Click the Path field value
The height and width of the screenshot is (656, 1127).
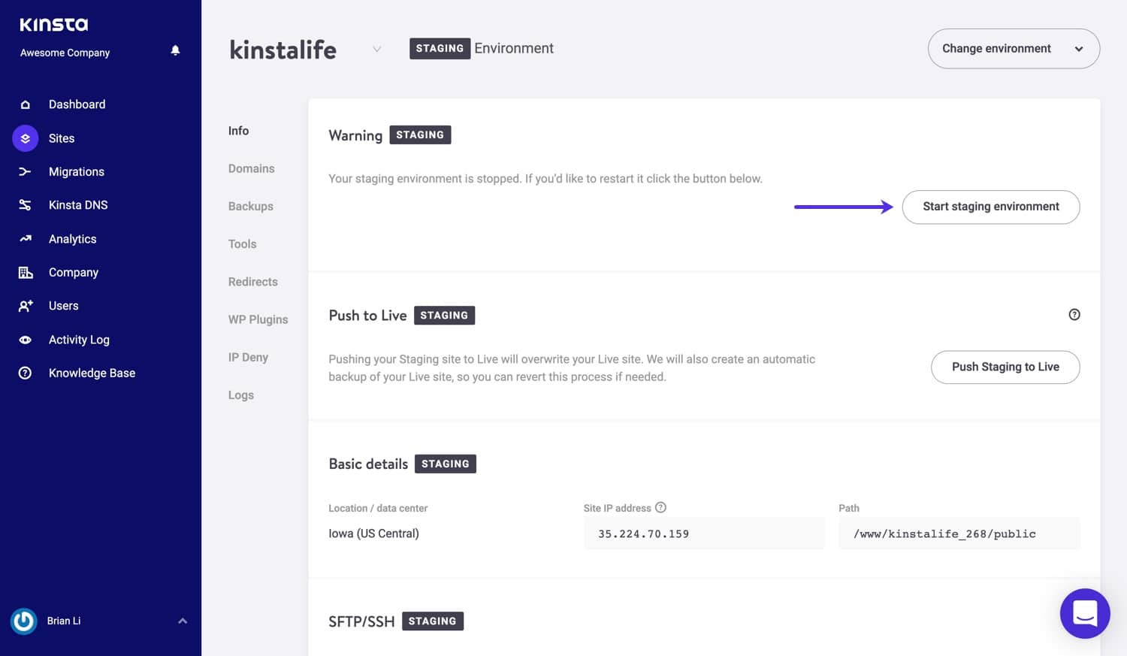(944, 534)
